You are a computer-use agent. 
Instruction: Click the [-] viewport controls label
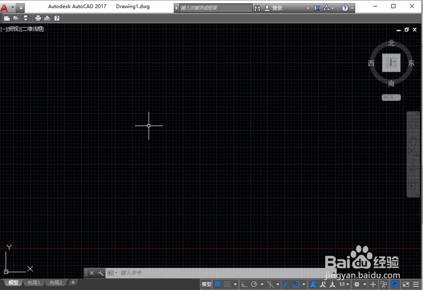point(3,29)
